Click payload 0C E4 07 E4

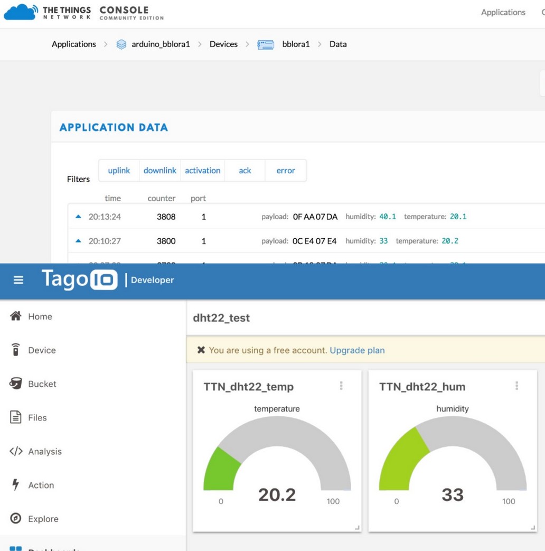(314, 241)
